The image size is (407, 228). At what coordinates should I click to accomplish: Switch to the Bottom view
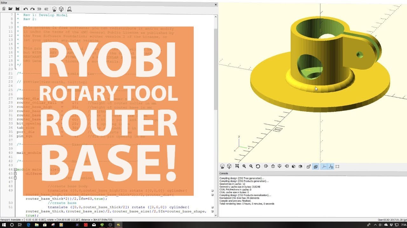point(279,166)
